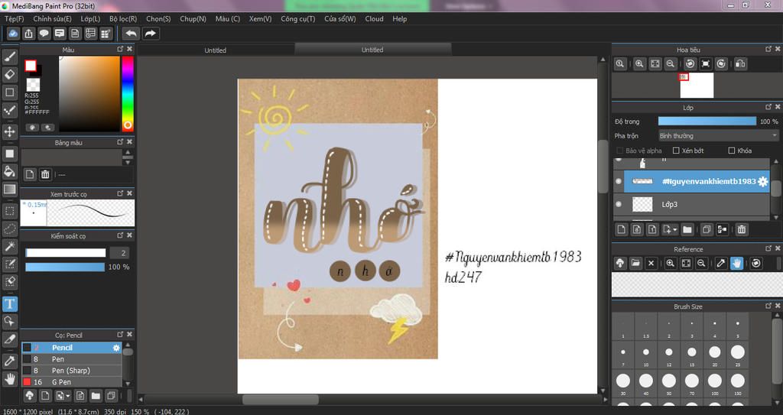Select the Magic Wand tool
This screenshot has width=783, height=415.
pyautogui.click(x=9, y=246)
